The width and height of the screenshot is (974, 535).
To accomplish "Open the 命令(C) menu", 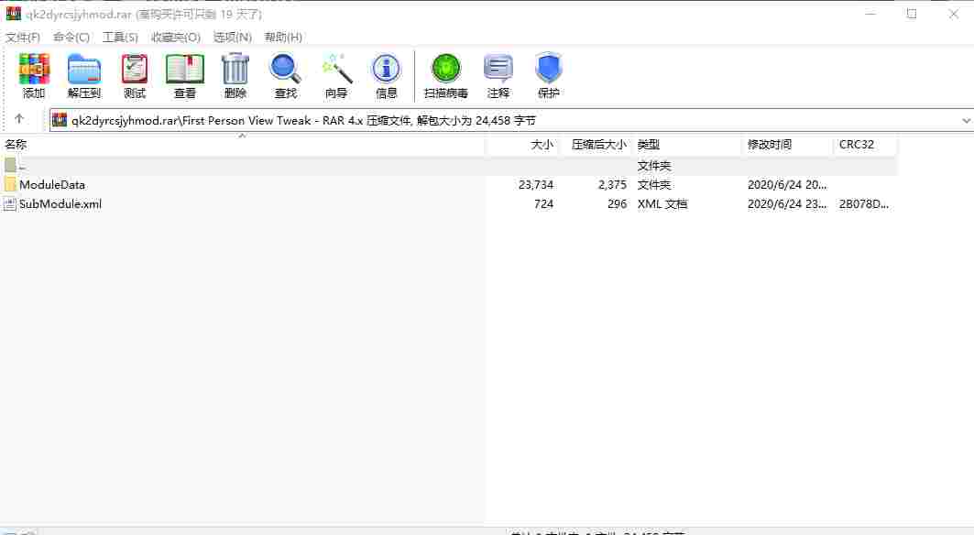I will 71,38.
